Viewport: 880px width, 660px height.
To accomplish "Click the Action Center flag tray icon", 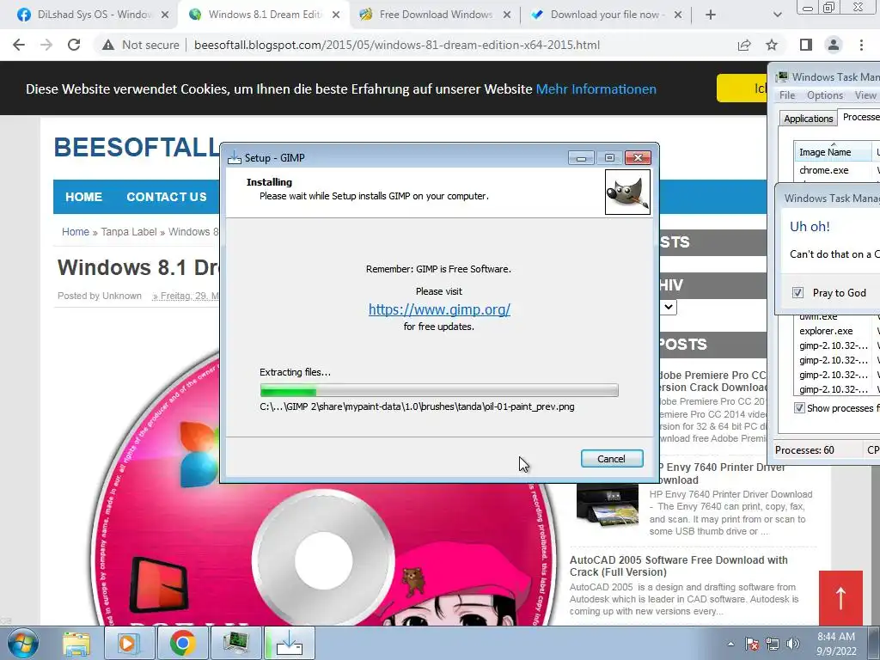I will coord(751,644).
